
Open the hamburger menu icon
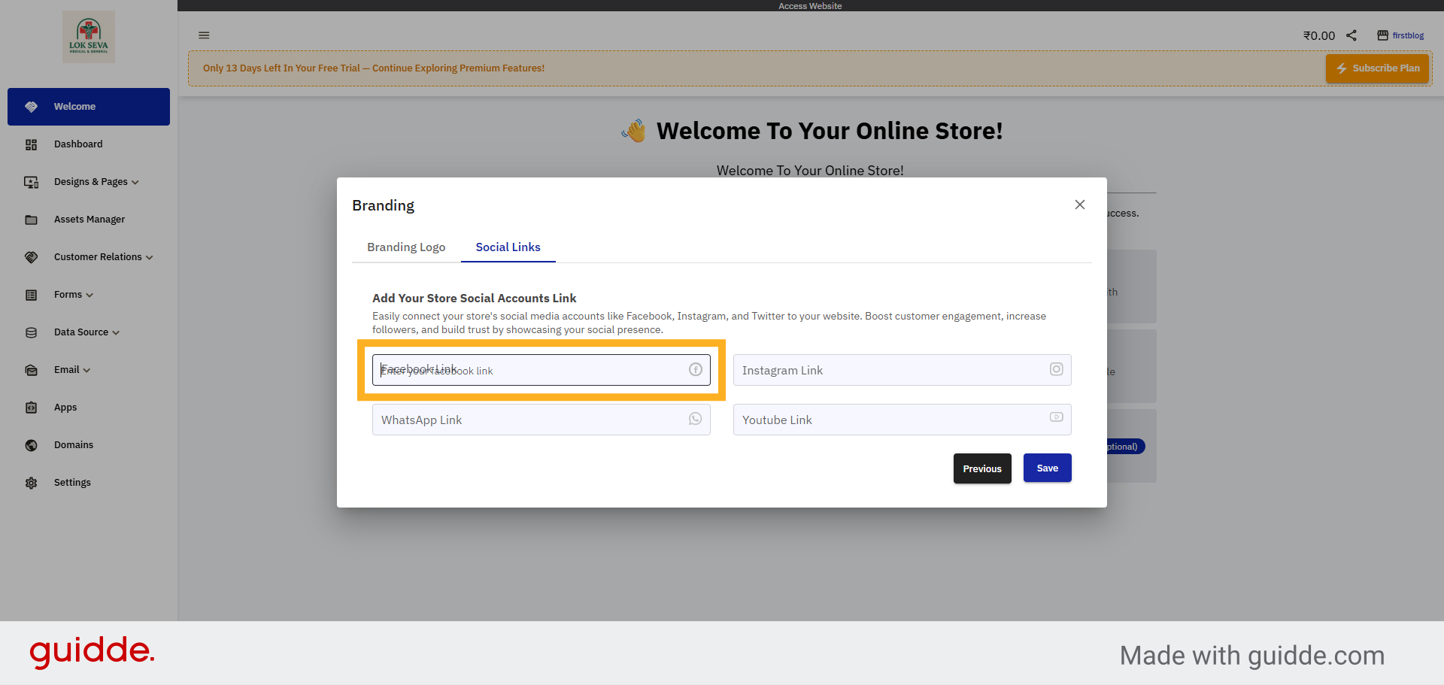coord(204,35)
